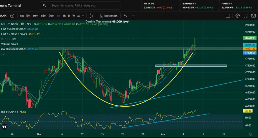Select the white horizontal rectangle near 47500
Image resolution: width=258 pixels, height=138 pixels.
(191, 66)
